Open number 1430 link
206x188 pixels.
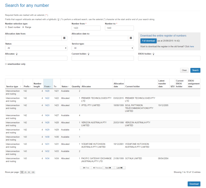(47, 137)
